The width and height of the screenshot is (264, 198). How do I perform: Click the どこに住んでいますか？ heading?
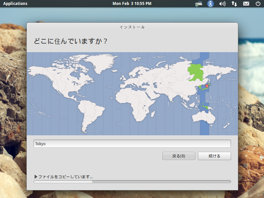click(x=71, y=41)
